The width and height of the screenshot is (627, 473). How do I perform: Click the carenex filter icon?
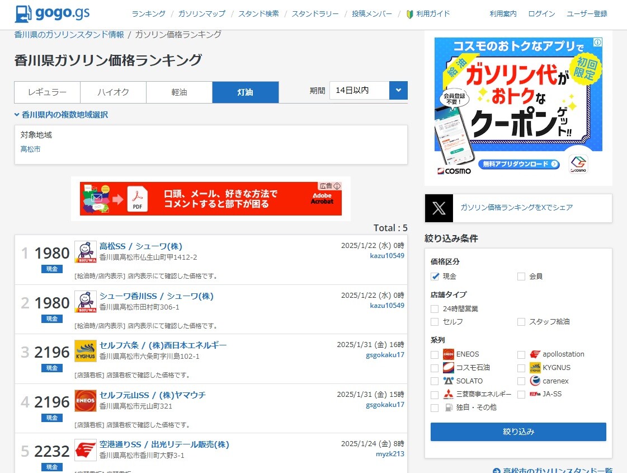[535, 381]
